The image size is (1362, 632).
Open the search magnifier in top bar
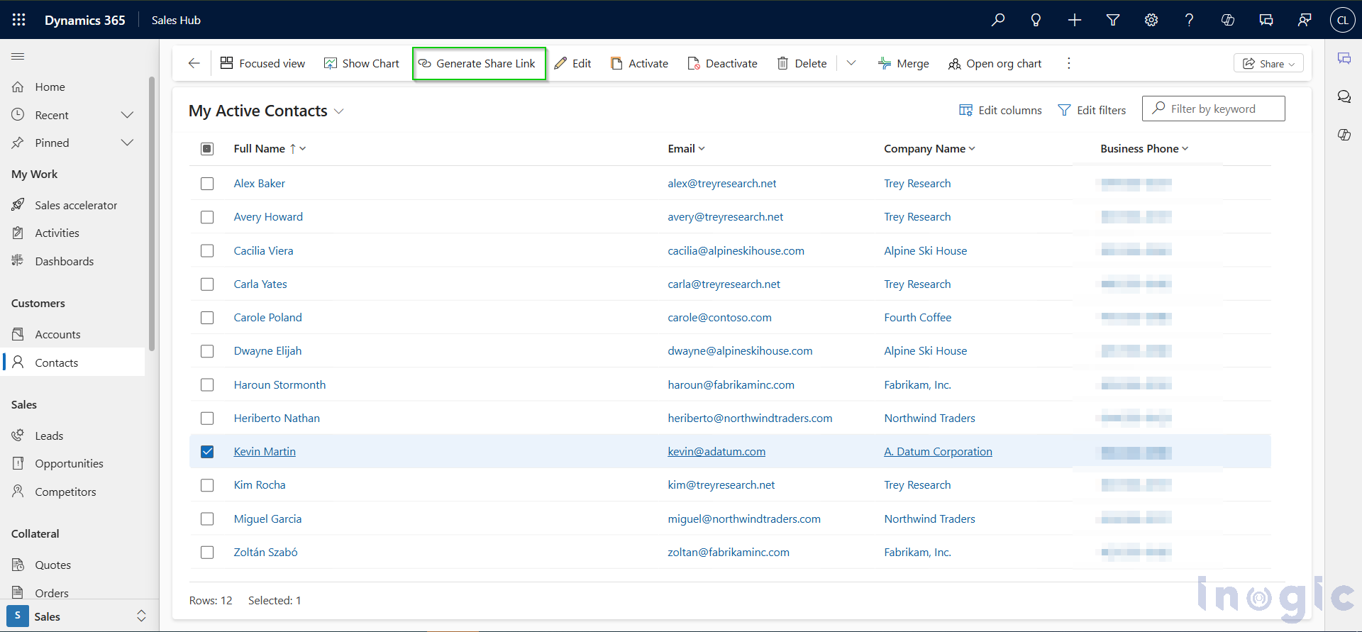pos(998,20)
